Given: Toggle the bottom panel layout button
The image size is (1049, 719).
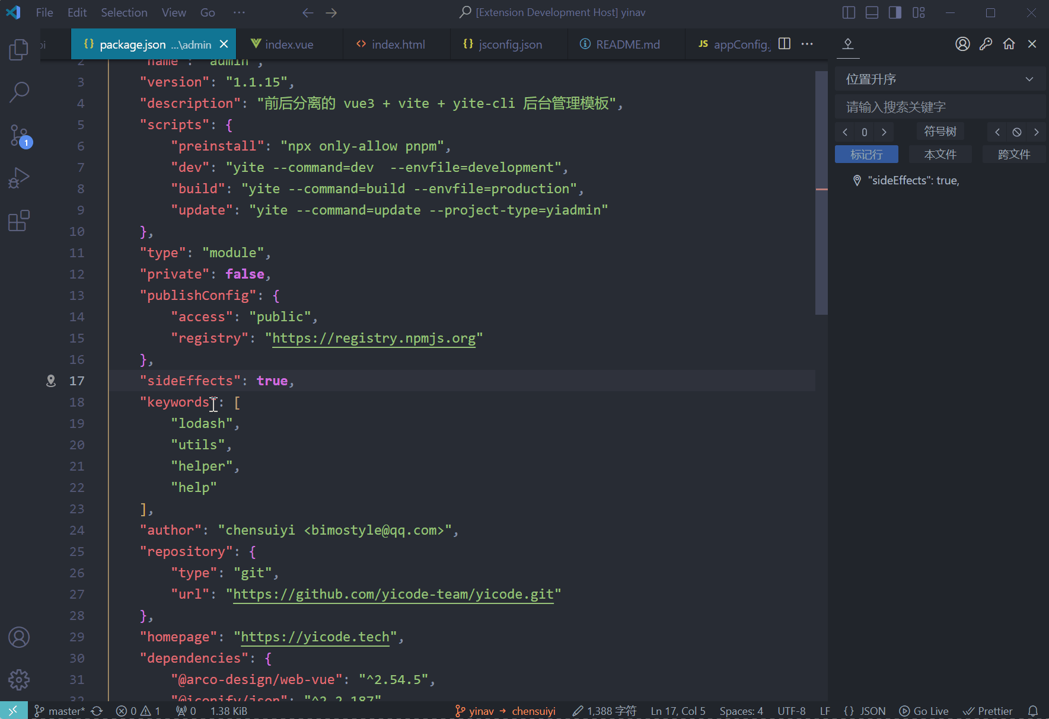Looking at the screenshot, I should click(x=872, y=12).
